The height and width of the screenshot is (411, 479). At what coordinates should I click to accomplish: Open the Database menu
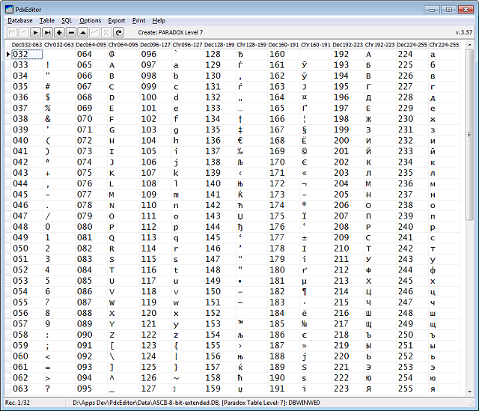20,20
